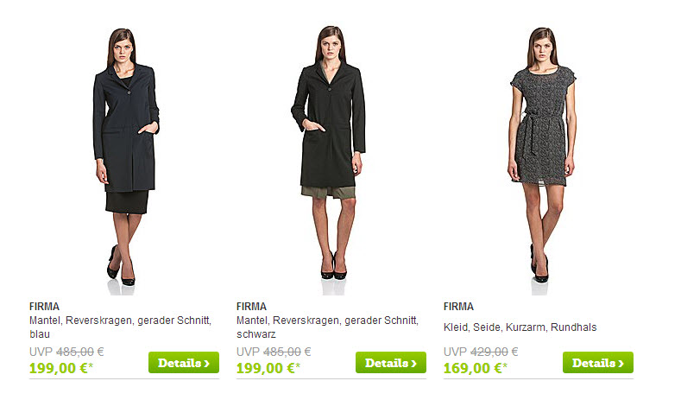This screenshot has width=681, height=400.
Task: Open the blue coat product image
Action: (x=125, y=161)
